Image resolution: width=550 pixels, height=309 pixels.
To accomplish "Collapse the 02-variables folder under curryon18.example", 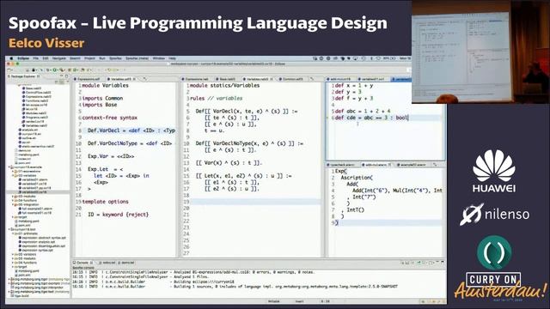I will 13,175.
